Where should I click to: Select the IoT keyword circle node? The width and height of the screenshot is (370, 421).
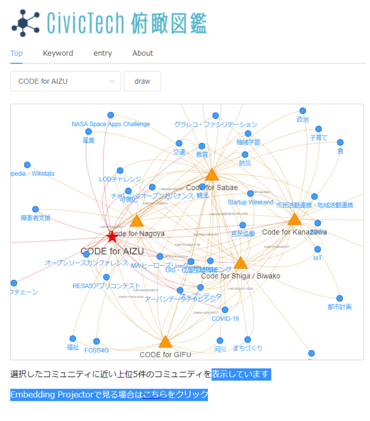[318, 250]
